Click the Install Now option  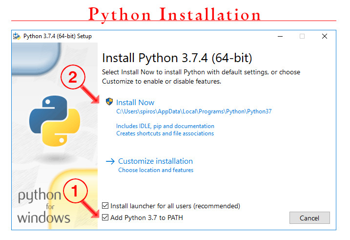tap(135, 102)
